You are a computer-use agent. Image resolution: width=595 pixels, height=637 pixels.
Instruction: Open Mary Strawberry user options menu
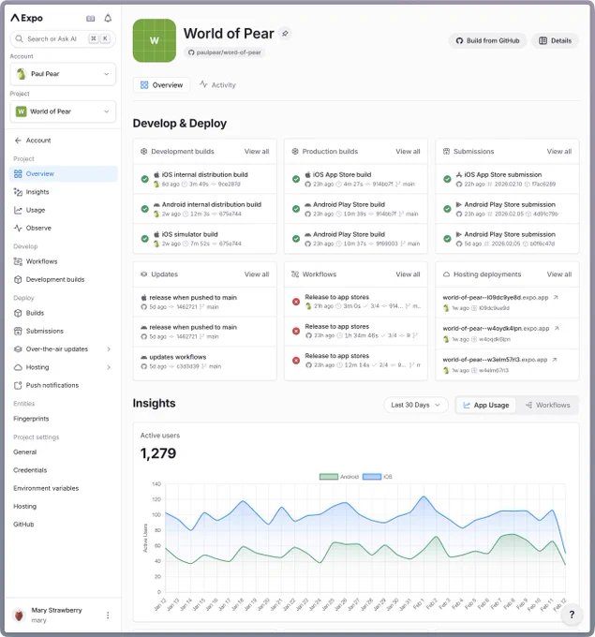108,615
